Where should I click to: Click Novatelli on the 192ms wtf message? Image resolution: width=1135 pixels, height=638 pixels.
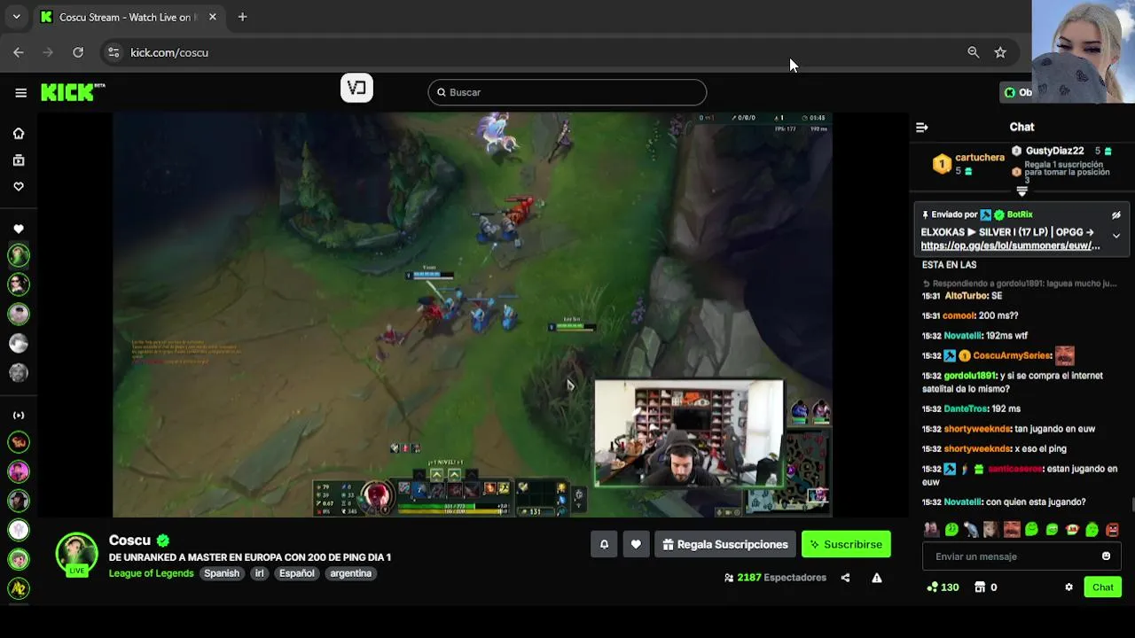pyautogui.click(x=963, y=336)
